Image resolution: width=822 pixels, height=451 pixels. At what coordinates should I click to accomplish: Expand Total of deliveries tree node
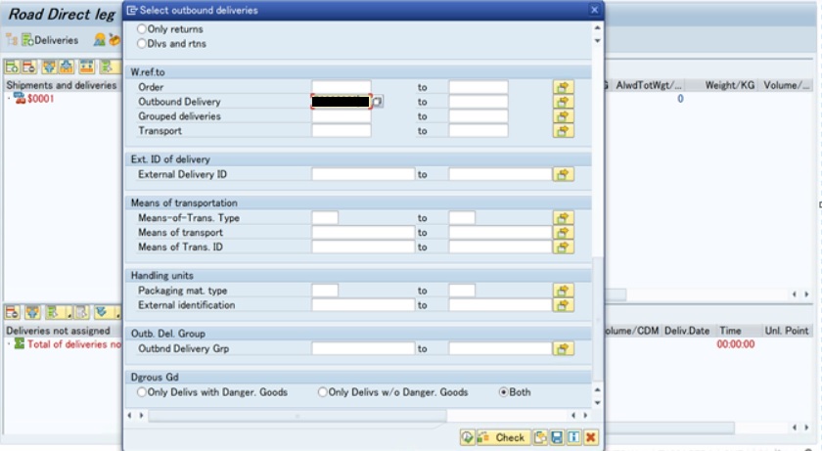tap(9, 344)
